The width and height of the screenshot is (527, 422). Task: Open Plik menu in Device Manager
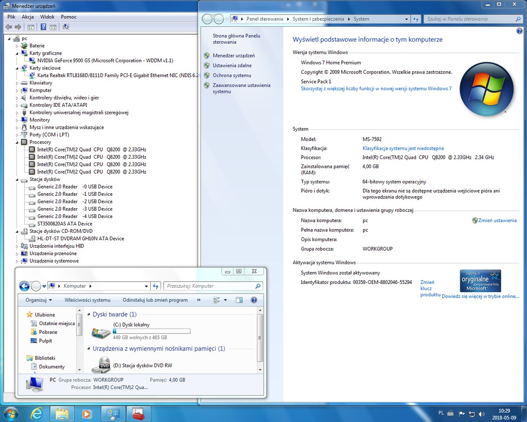coord(11,17)
